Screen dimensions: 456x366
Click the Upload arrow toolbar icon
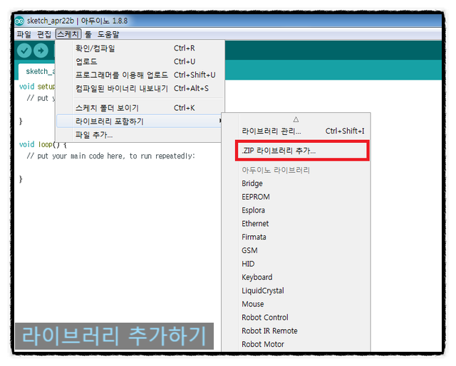pyautogui.click(x=41, y=50)
